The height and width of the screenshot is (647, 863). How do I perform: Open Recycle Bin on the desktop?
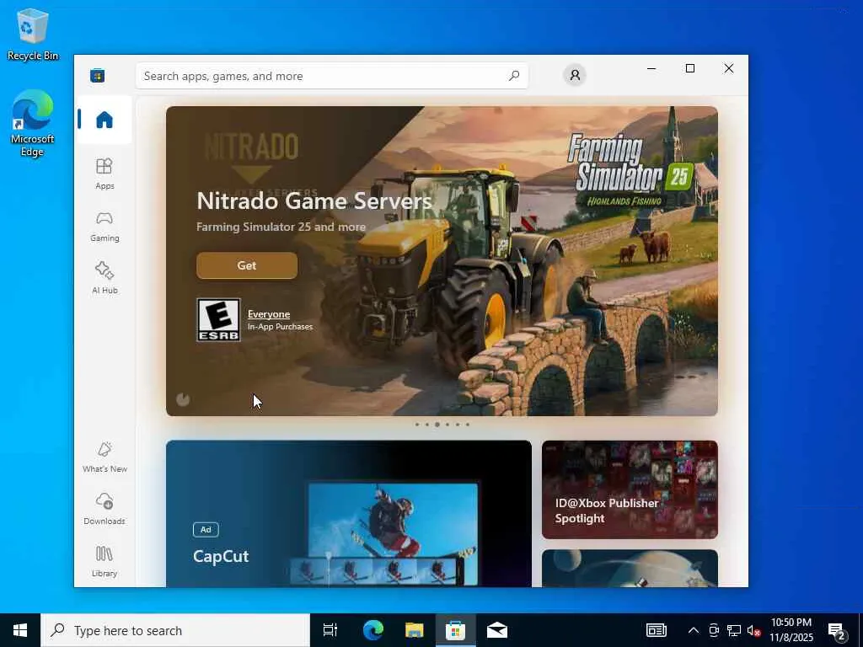[33, 34]
